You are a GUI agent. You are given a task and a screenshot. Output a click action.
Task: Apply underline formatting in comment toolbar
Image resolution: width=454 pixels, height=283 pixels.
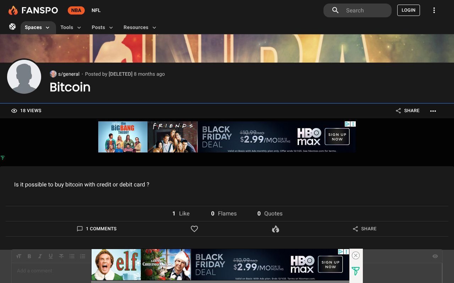[x=51, y=256]
